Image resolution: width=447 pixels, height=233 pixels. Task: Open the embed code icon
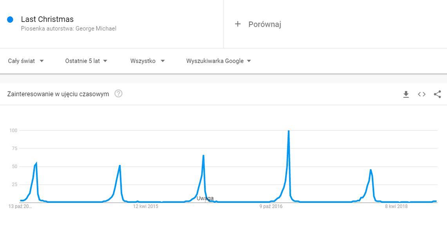(x=422, y=94)
